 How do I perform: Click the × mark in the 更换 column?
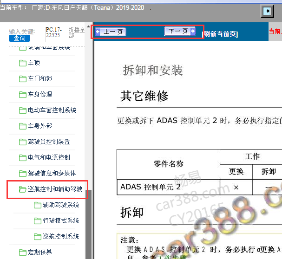point(236,188)
